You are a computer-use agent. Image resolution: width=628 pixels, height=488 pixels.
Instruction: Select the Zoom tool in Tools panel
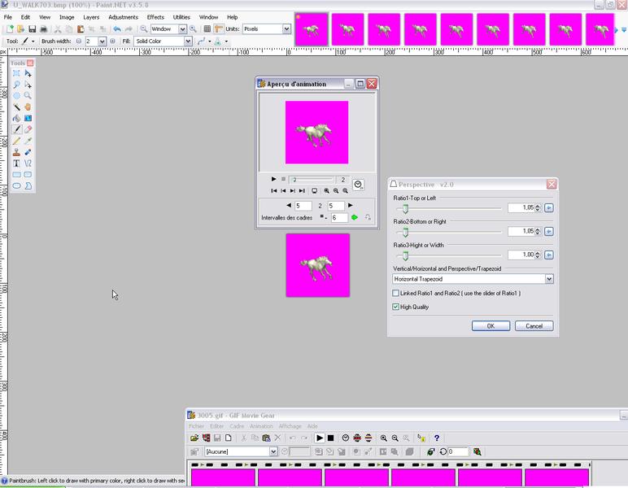(x=28, y=96)
